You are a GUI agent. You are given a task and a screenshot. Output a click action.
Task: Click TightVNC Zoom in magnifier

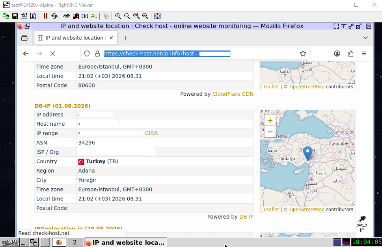[x=118, y=16]
